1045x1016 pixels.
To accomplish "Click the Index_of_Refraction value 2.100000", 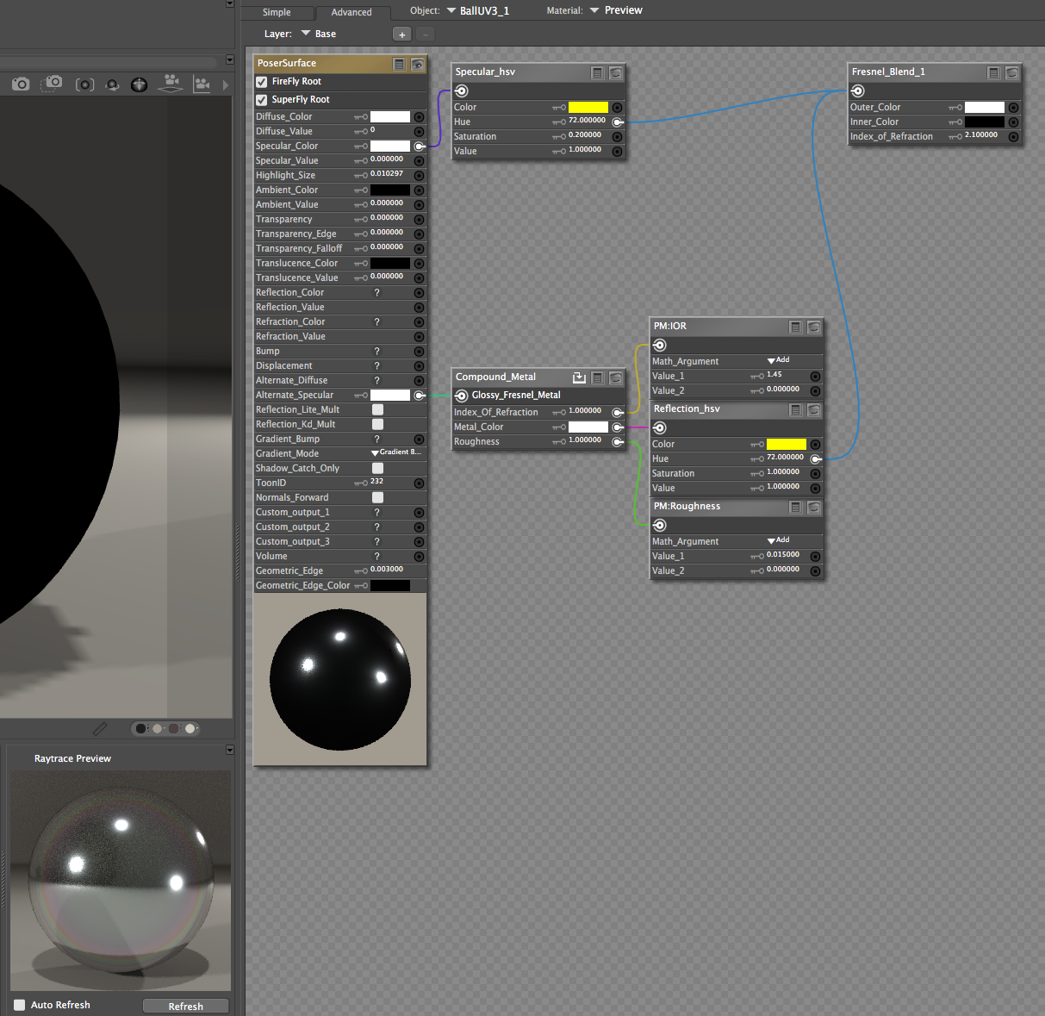I will [x=981, y=135].
